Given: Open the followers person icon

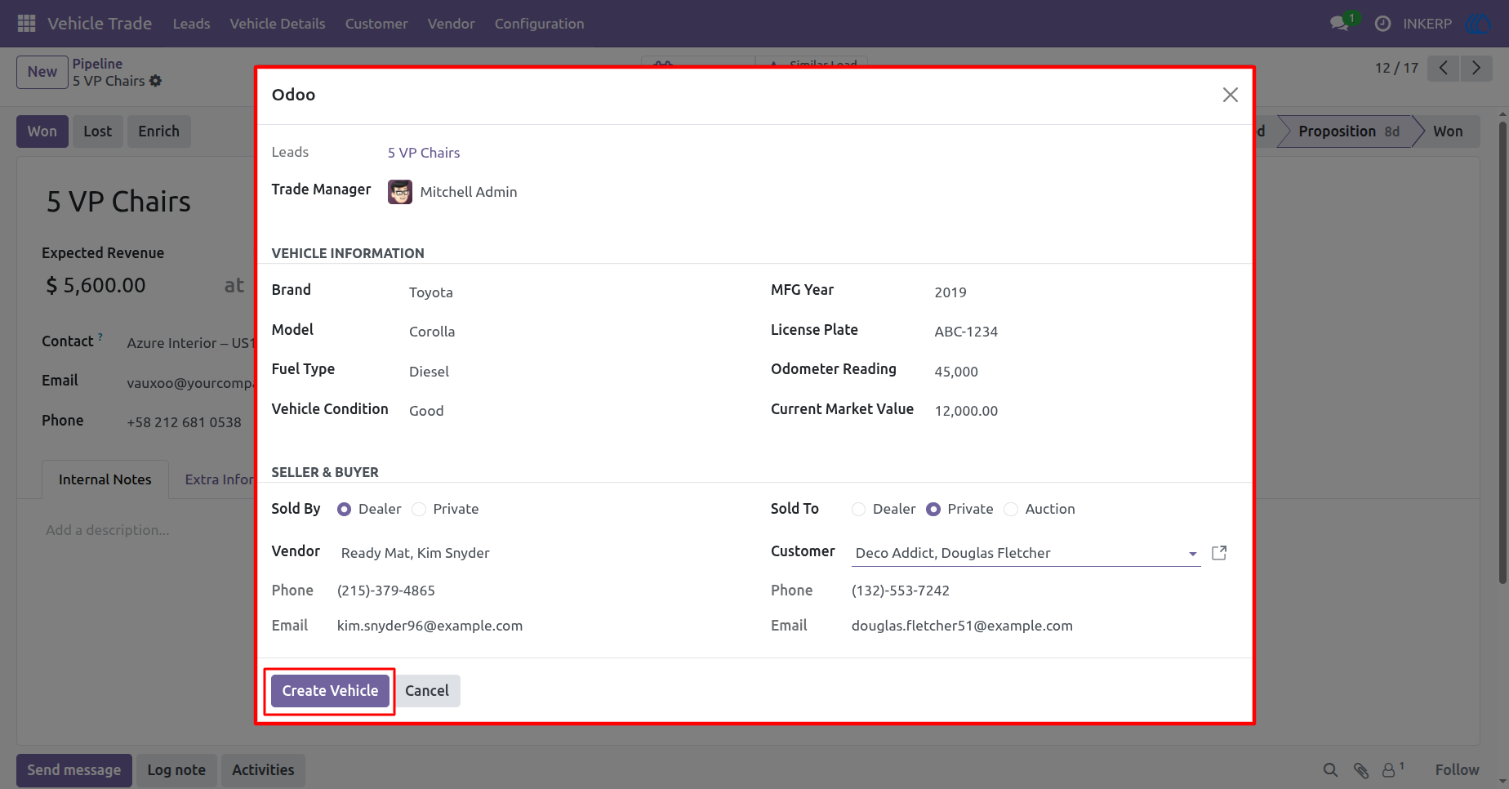Looking at the screenshot, I should point(1389,770).
